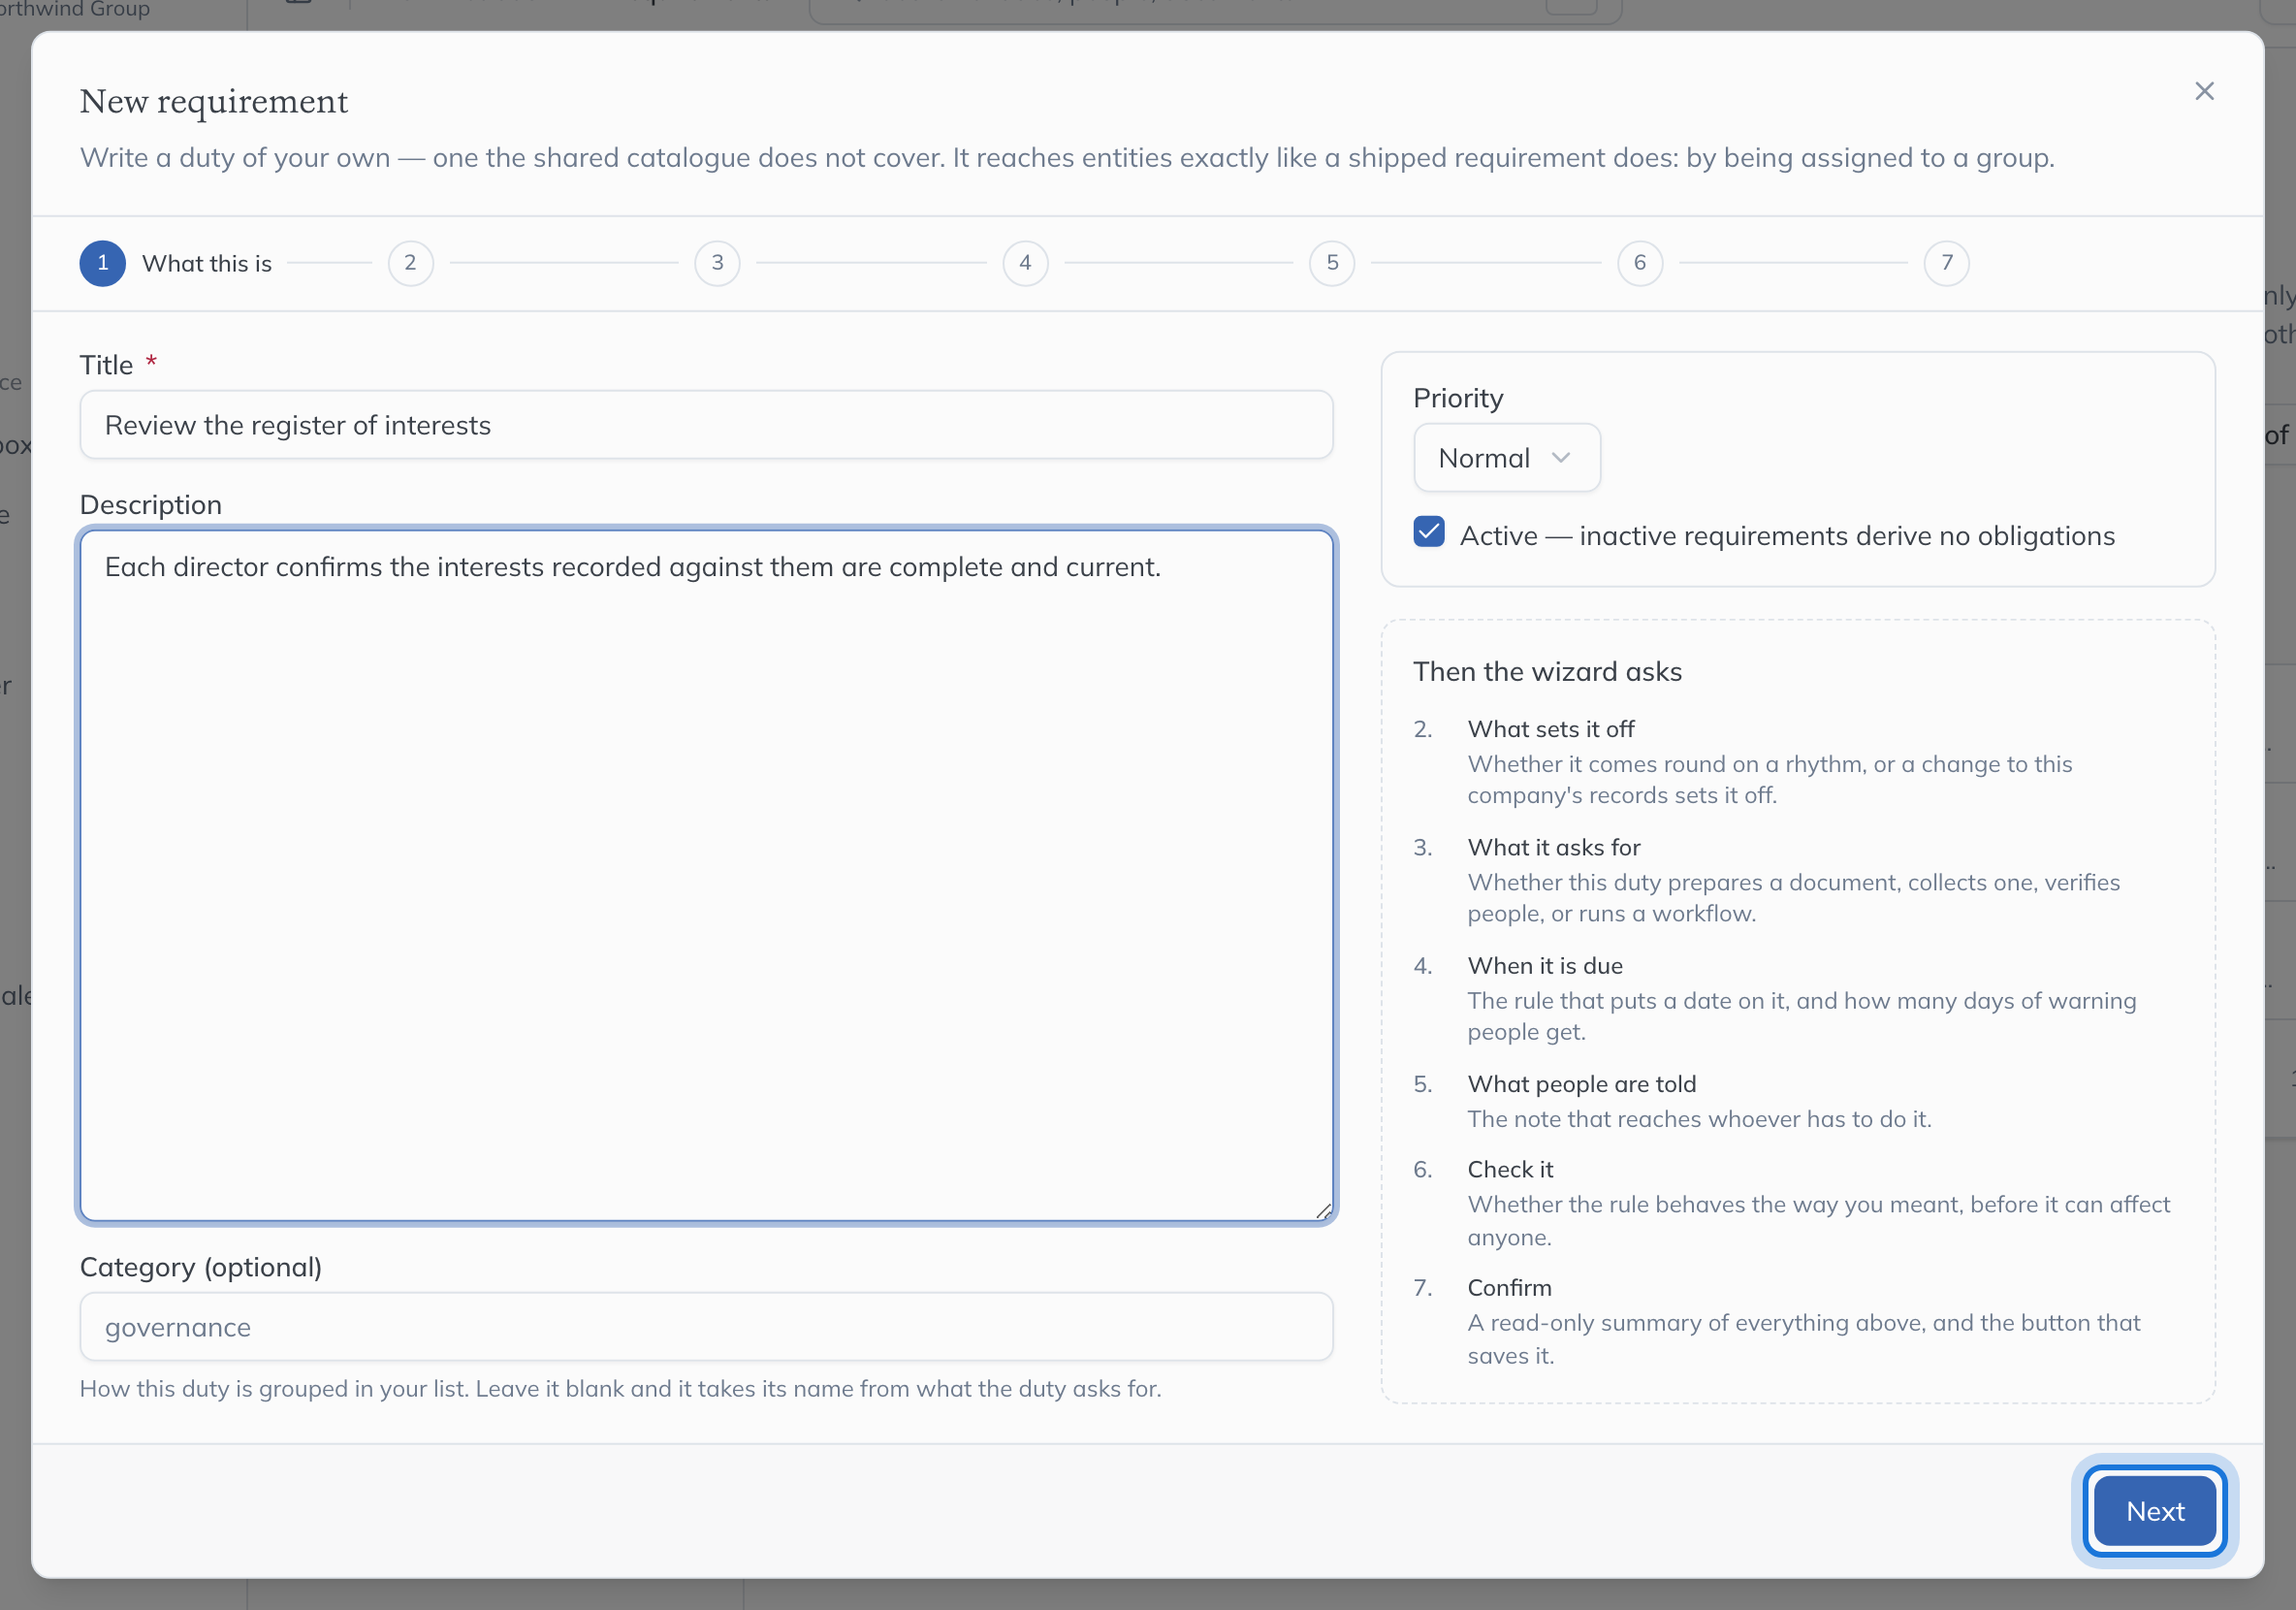Click the category helper text below field
The image size is (2296, 1610).
(x=621, y=1389)
